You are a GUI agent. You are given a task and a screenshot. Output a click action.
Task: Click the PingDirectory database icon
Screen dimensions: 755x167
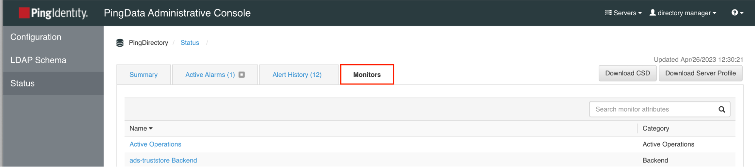click(x=120, y=43)
